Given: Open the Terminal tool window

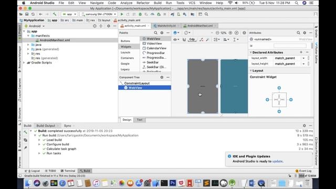Looking at the screenshot, I should click(x=68, y=171).
